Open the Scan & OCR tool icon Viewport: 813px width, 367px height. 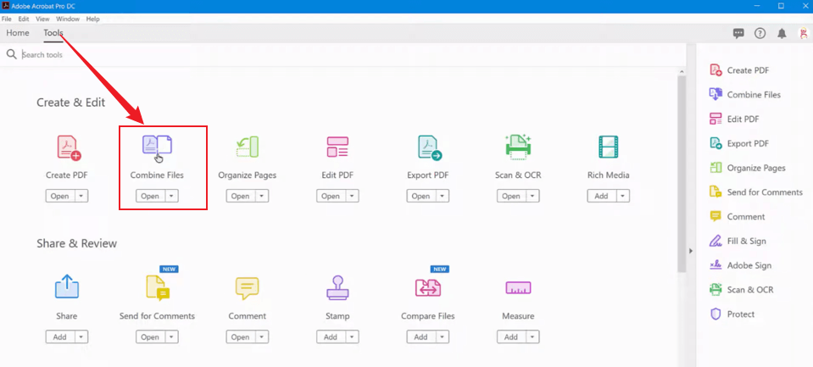coord(518,147)
